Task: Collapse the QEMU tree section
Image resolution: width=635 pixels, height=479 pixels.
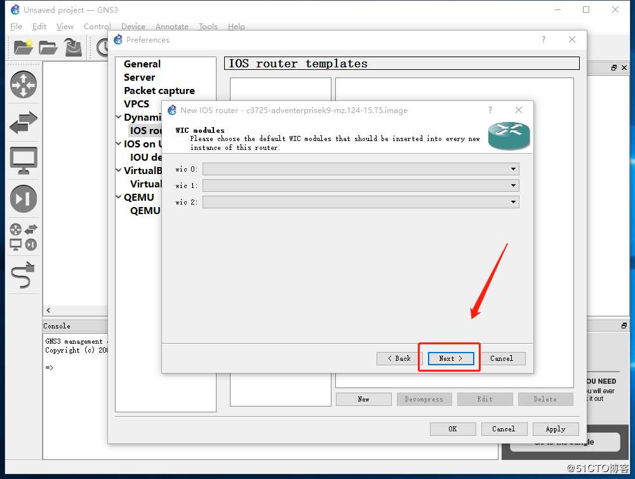Action: (119, 198)
